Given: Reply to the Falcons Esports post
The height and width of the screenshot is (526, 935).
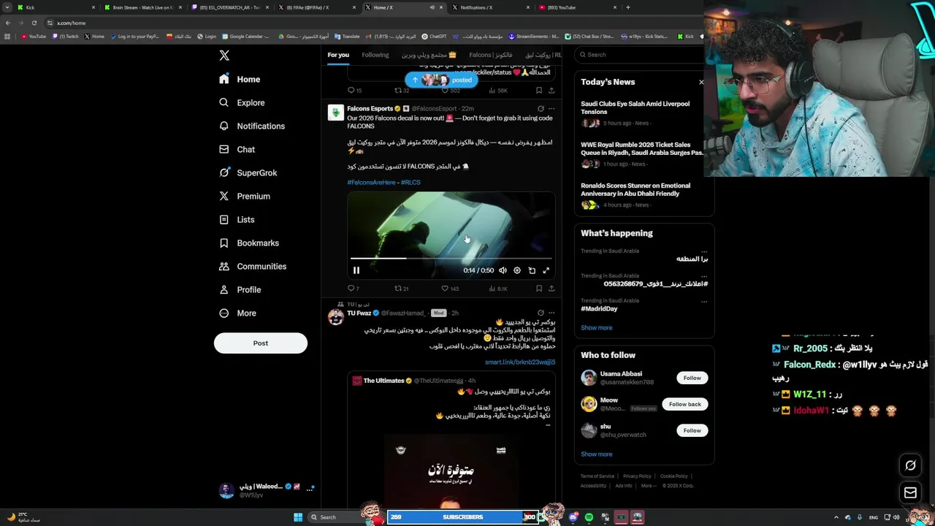Looking at the screenshot, I should [x=354, y=289].
